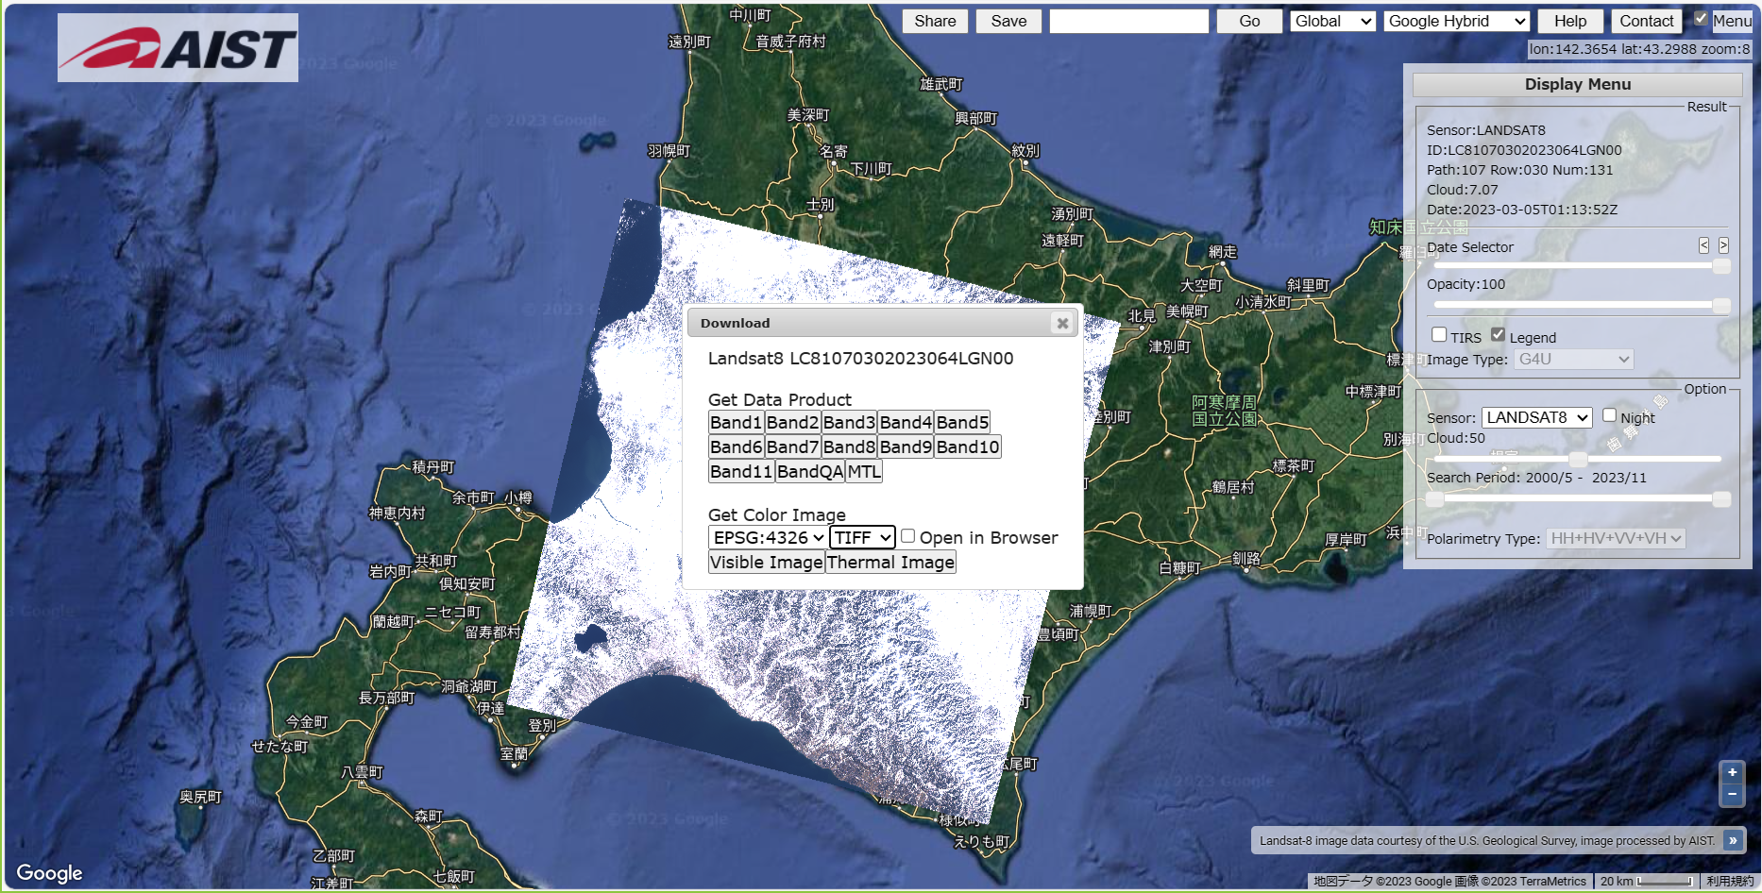Open the Sensor LANDSAT8 dropdown
The image size is (1762, 893).
(1537, 417)
